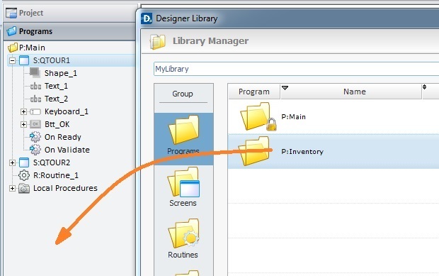Screen dimensions: 439x276
Task: Click the Text_1 abc icon
Action: (35, 86)
